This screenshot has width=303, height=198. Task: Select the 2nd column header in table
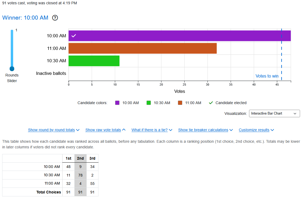coord(81,158)
